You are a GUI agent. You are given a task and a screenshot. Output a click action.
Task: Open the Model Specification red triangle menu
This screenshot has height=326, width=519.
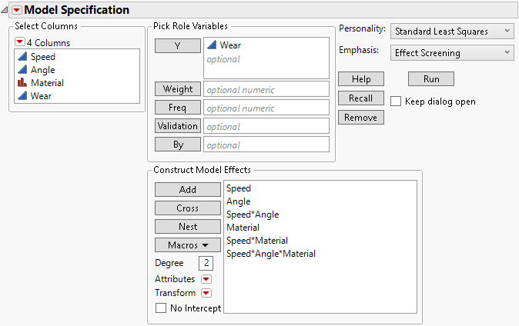pyautogui.click(x=18, y=10)
